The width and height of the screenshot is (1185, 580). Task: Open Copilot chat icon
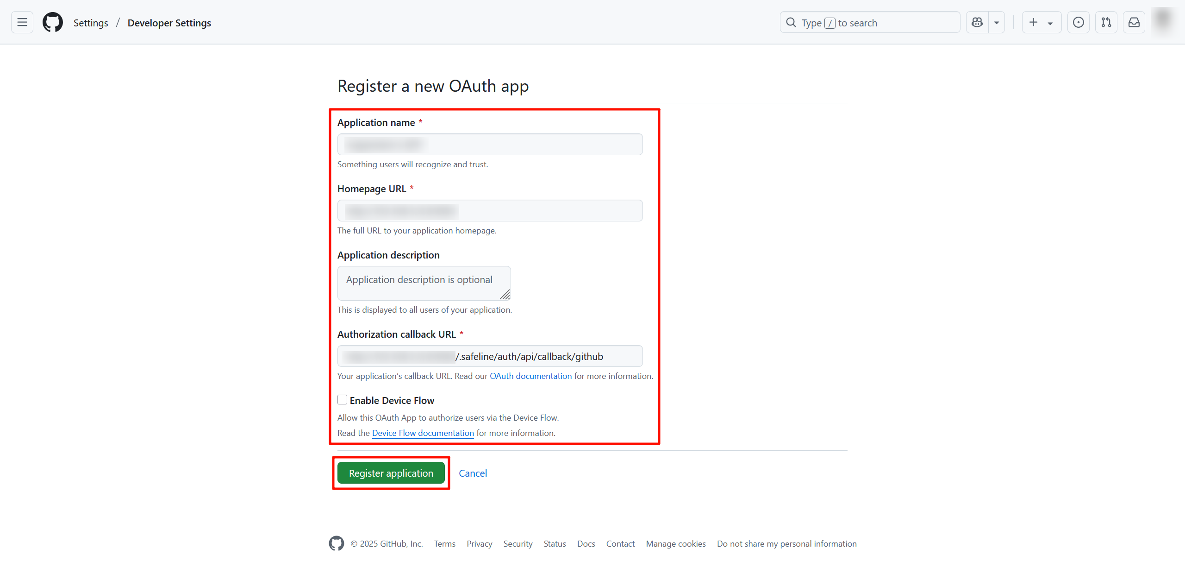pyautogui.click(x=977, y=22)
